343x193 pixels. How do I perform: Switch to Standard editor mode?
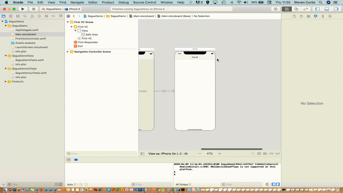pyautogui.click(x=287, y=9)
